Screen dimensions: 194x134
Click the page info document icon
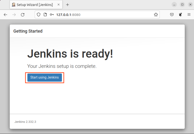pyautogui.click(x=45, y=15)
